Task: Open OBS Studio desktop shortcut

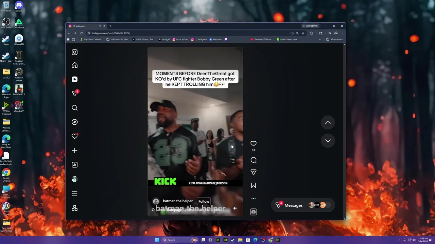Action: click(x=6, y=23)
